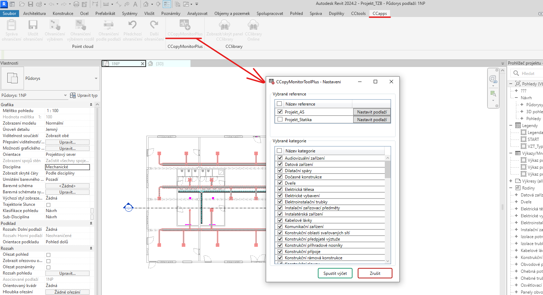Screen dimensions: 543x295
Task: Click the Žádné ořezání button for Hloubka ořezání
Action: coord(67,292)
